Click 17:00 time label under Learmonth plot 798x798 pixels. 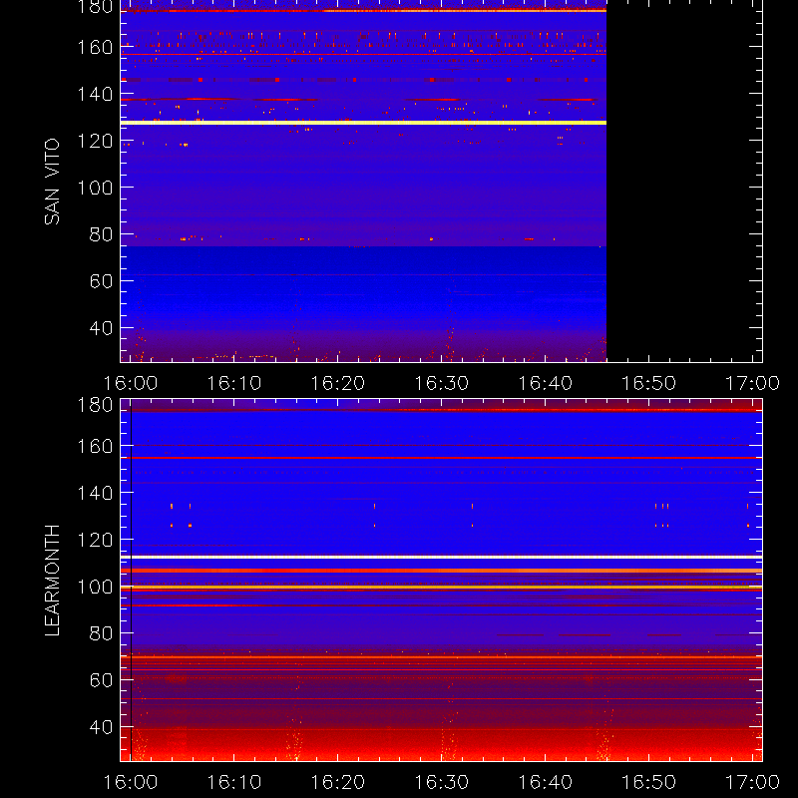(753, 782)
